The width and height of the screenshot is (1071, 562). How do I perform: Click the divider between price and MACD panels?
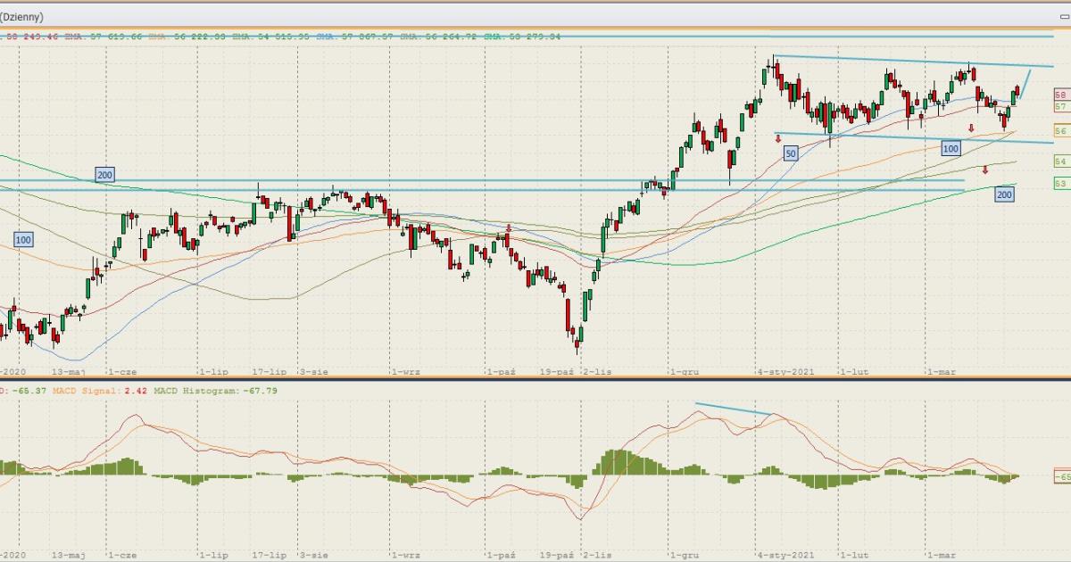(535, 380)
